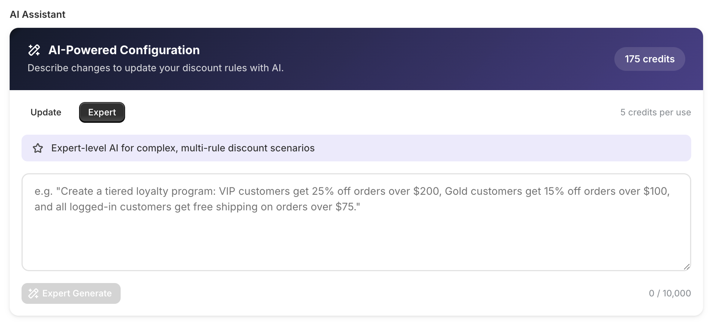Open the 175 credits badge
The width and height of the screenshot is (712, 322).
pyautogui.click(x=649, y=59)
